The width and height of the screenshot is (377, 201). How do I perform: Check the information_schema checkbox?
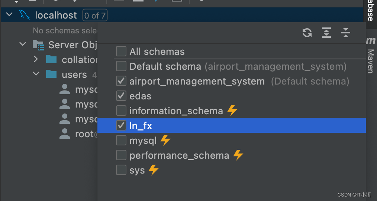(121, 111)
